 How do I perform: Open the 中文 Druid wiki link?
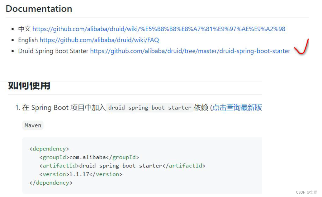[159, 29]
